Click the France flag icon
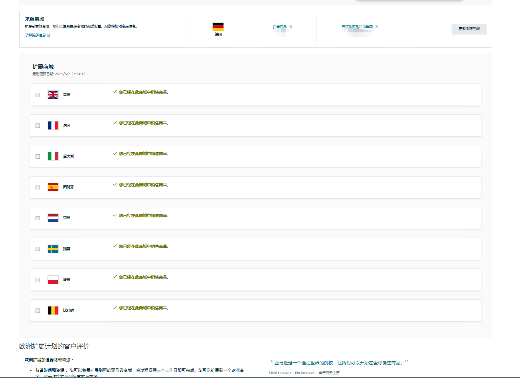 pyautogui.click(x=53, y=125)
